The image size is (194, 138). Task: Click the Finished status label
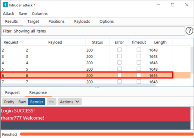tap(9, 134)
